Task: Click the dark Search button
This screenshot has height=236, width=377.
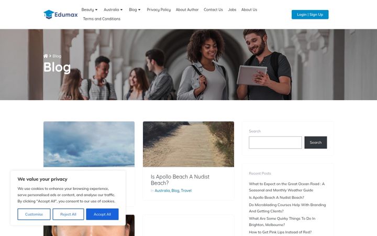Action: [315, 143]
